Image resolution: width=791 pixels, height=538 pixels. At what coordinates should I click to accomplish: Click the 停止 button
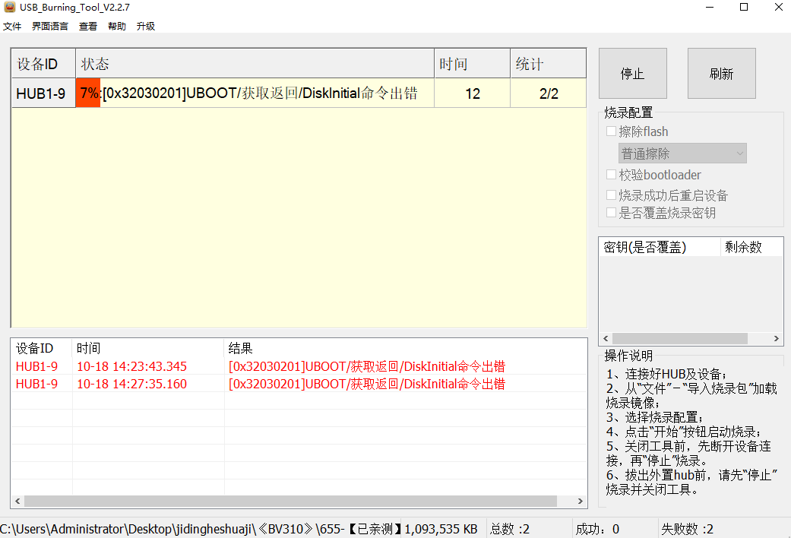(x=632, y=74)
